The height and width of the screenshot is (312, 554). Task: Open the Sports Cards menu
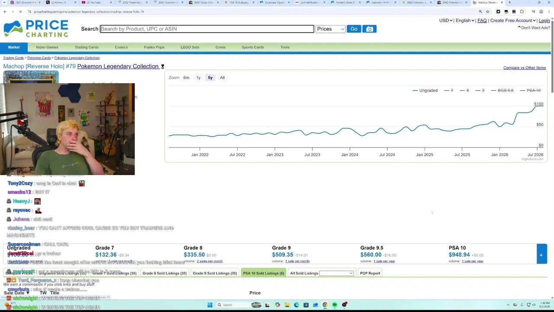253,47
